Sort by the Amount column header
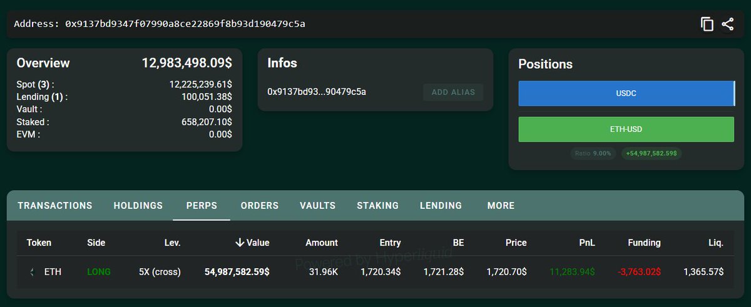Screen dimensions: 751x307 point(322,243)
